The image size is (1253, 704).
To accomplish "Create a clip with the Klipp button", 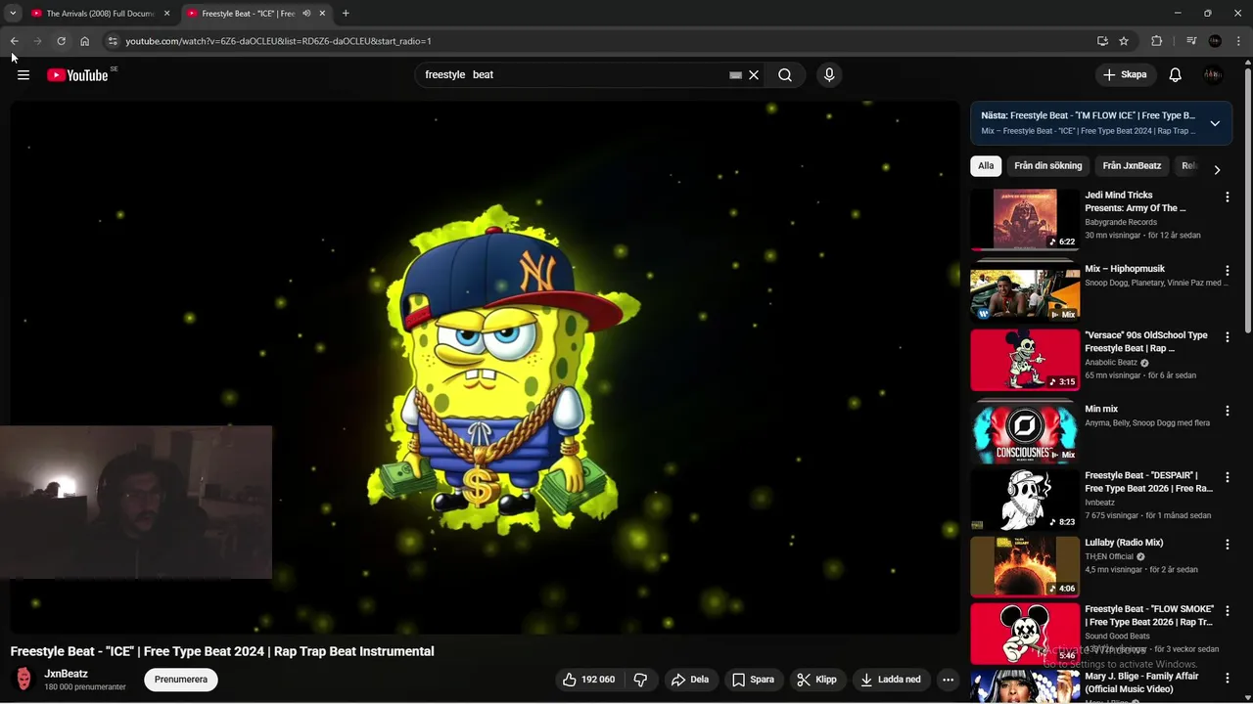I will point(816,680).
